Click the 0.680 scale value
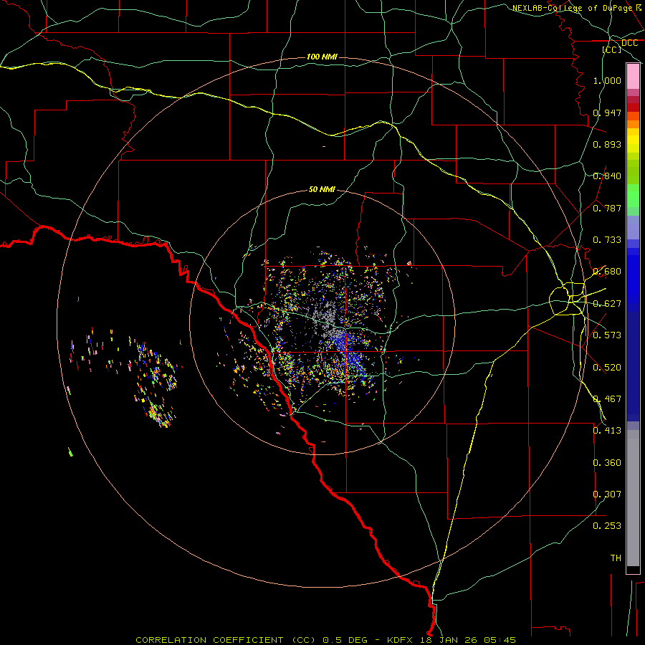Viewport: 645px width, 645px height. click(607, 272)
